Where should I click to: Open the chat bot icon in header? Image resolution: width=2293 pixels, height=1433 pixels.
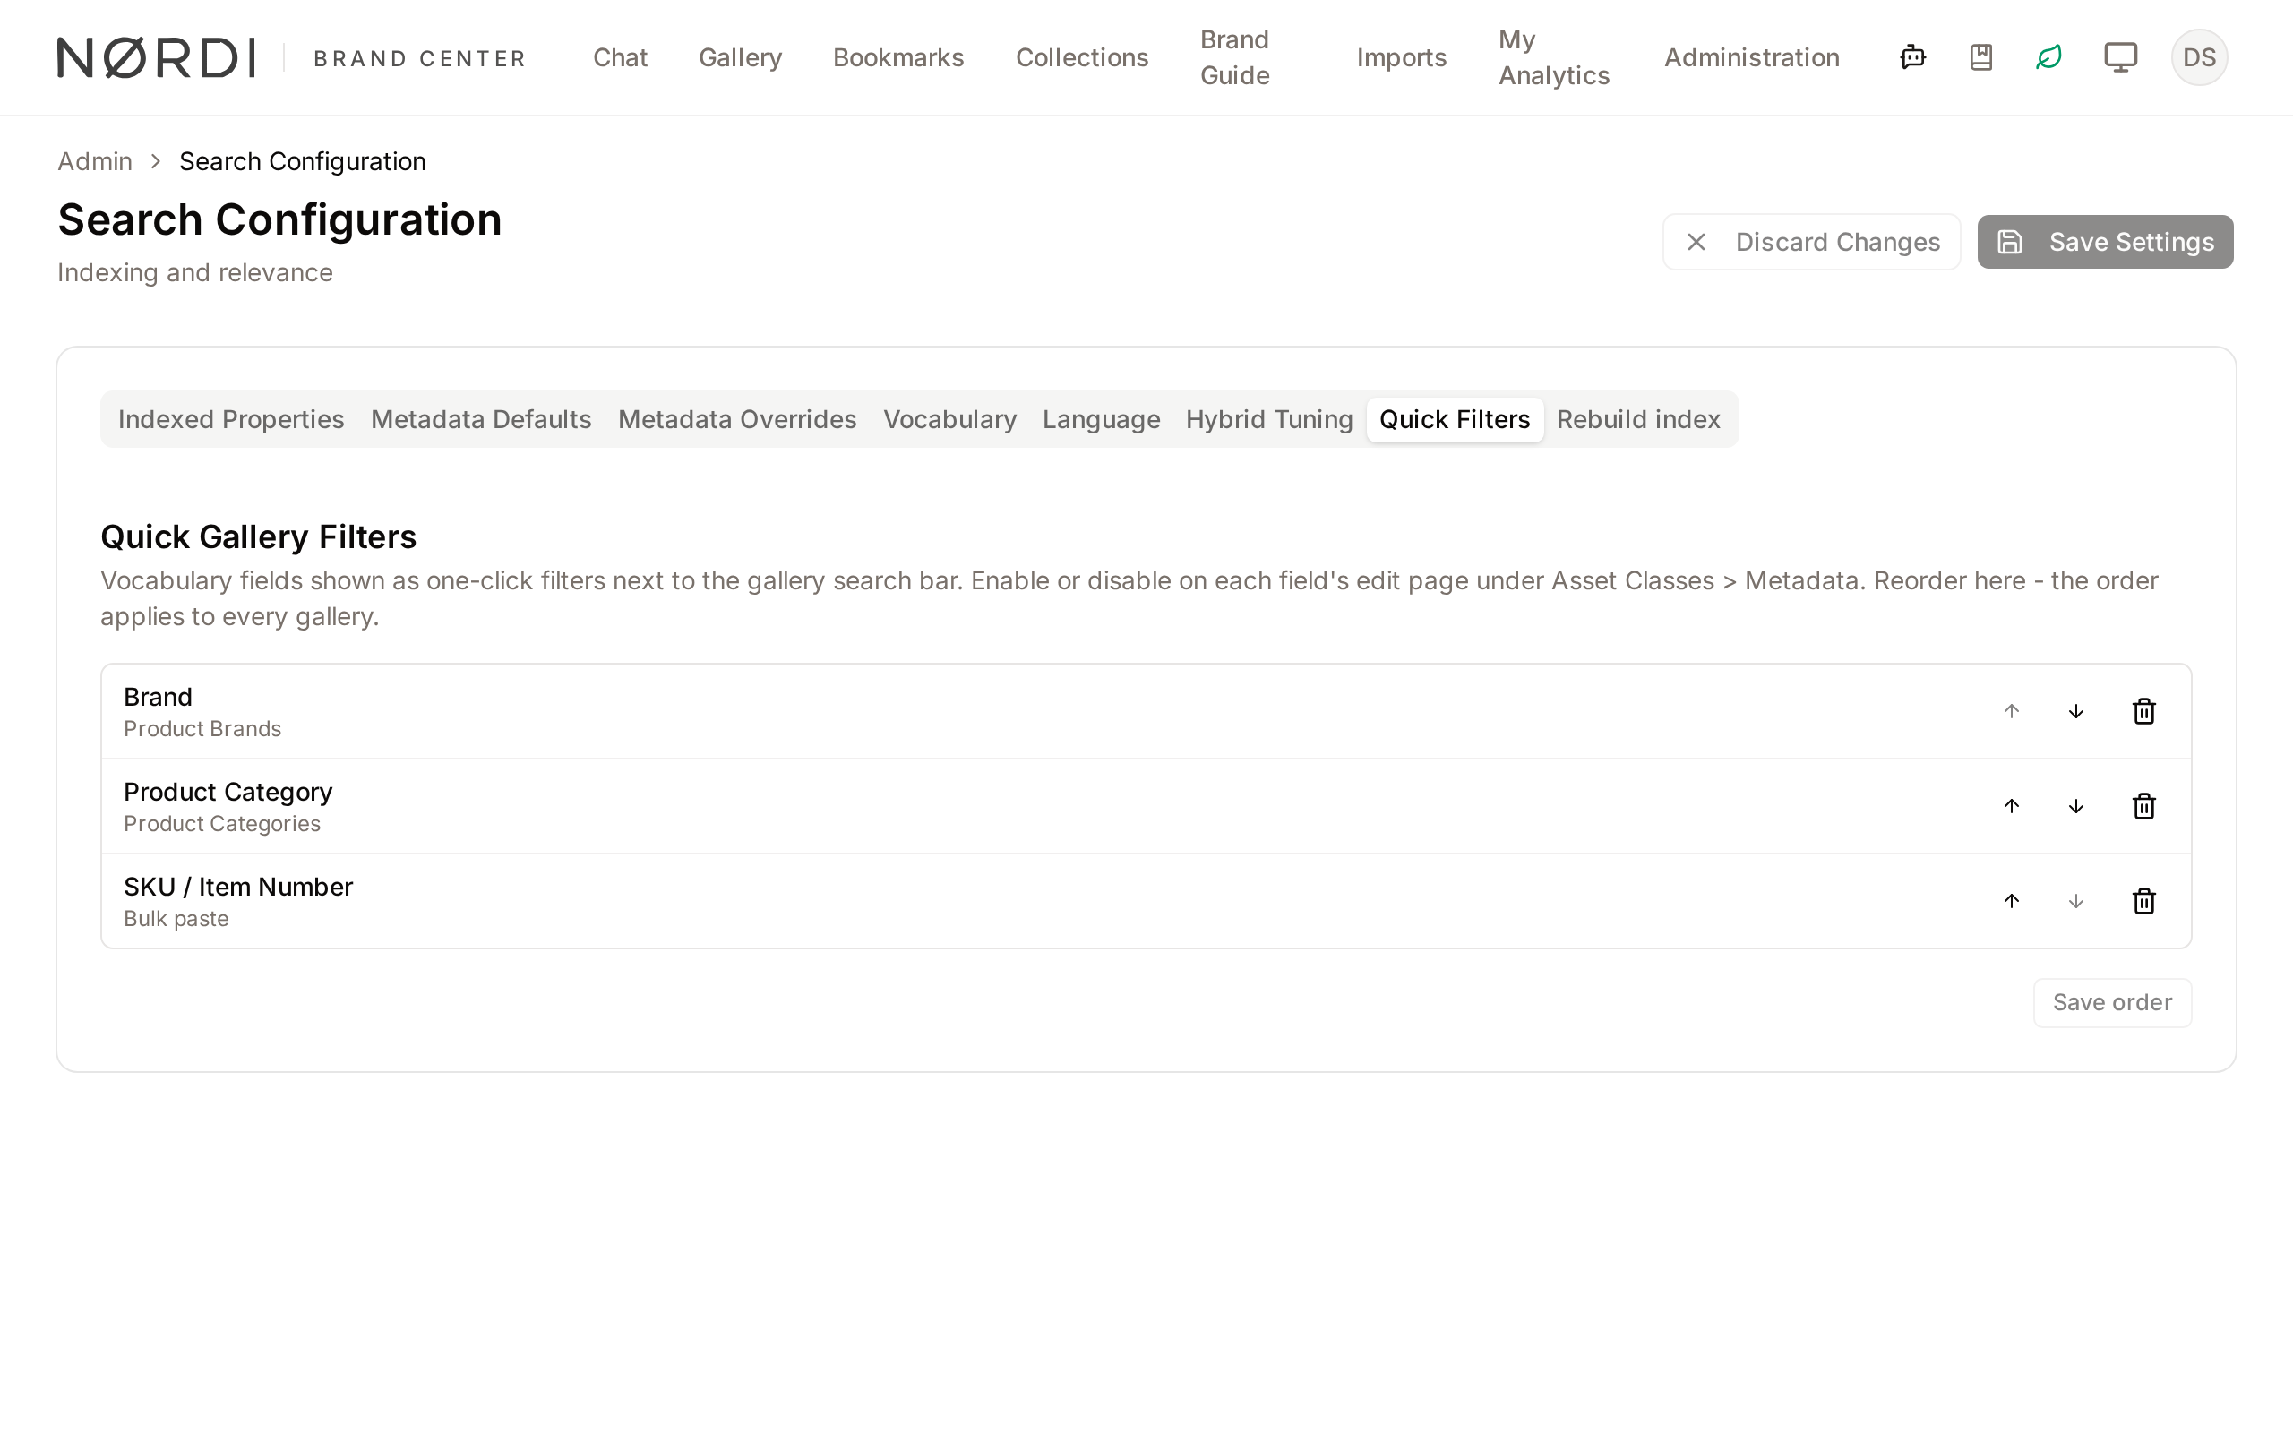(x=1912, y=56)
